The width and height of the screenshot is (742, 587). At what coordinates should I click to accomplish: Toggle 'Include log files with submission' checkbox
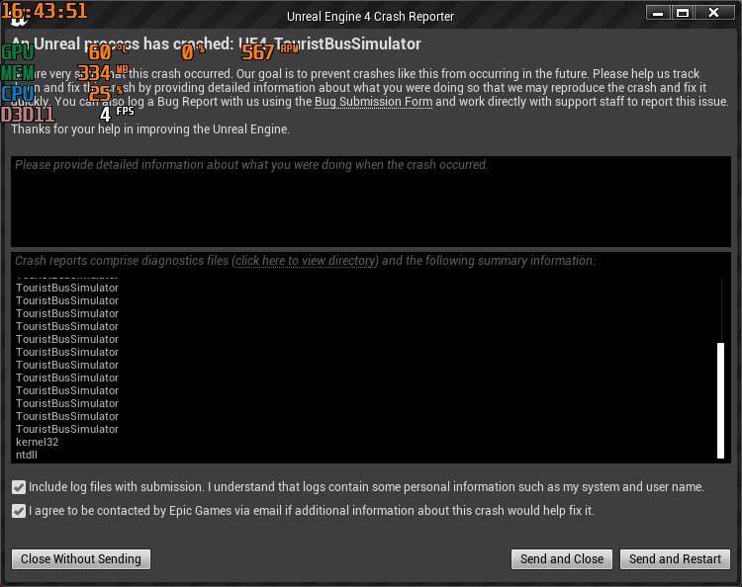tap(19, 487)
